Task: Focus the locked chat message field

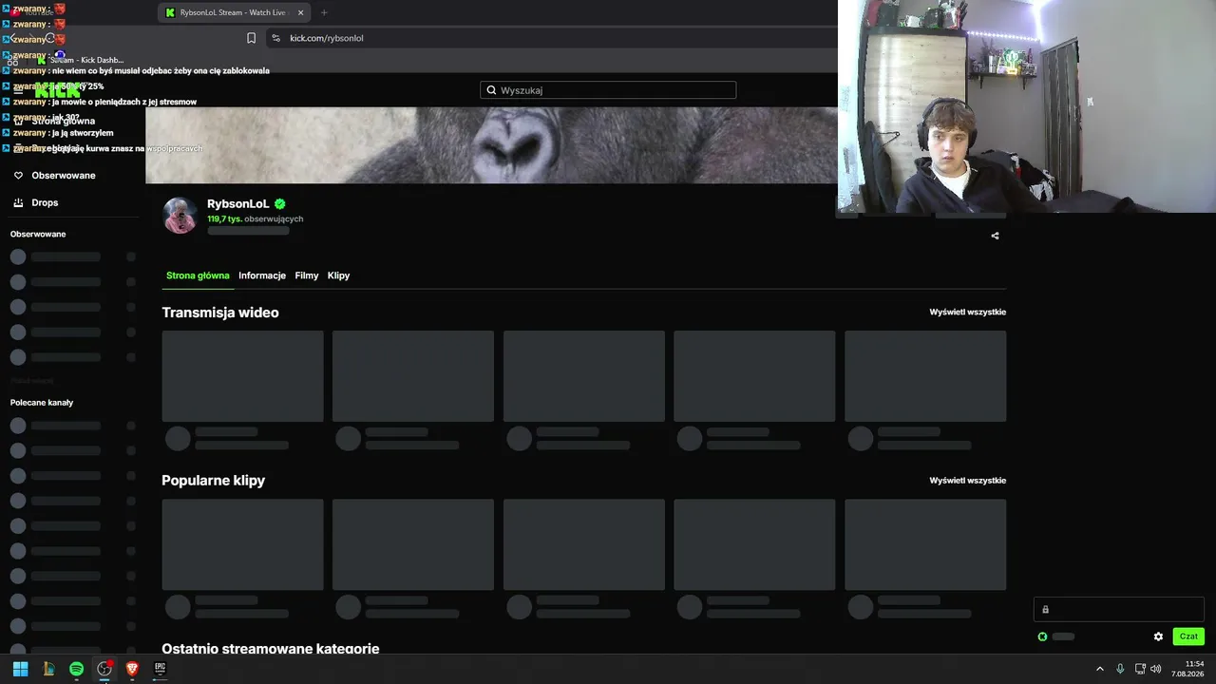Action: tap(1119, 610)
